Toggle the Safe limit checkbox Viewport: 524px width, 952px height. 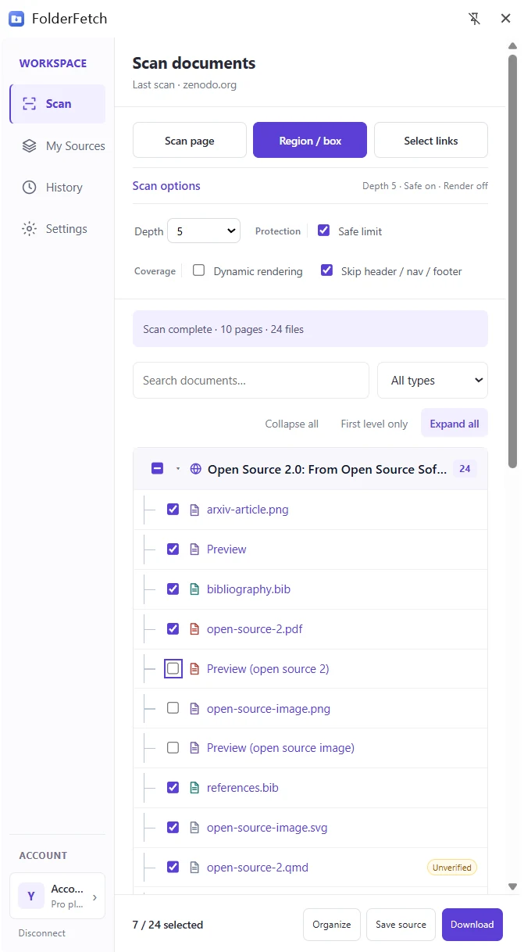click(x=323, y=231)
